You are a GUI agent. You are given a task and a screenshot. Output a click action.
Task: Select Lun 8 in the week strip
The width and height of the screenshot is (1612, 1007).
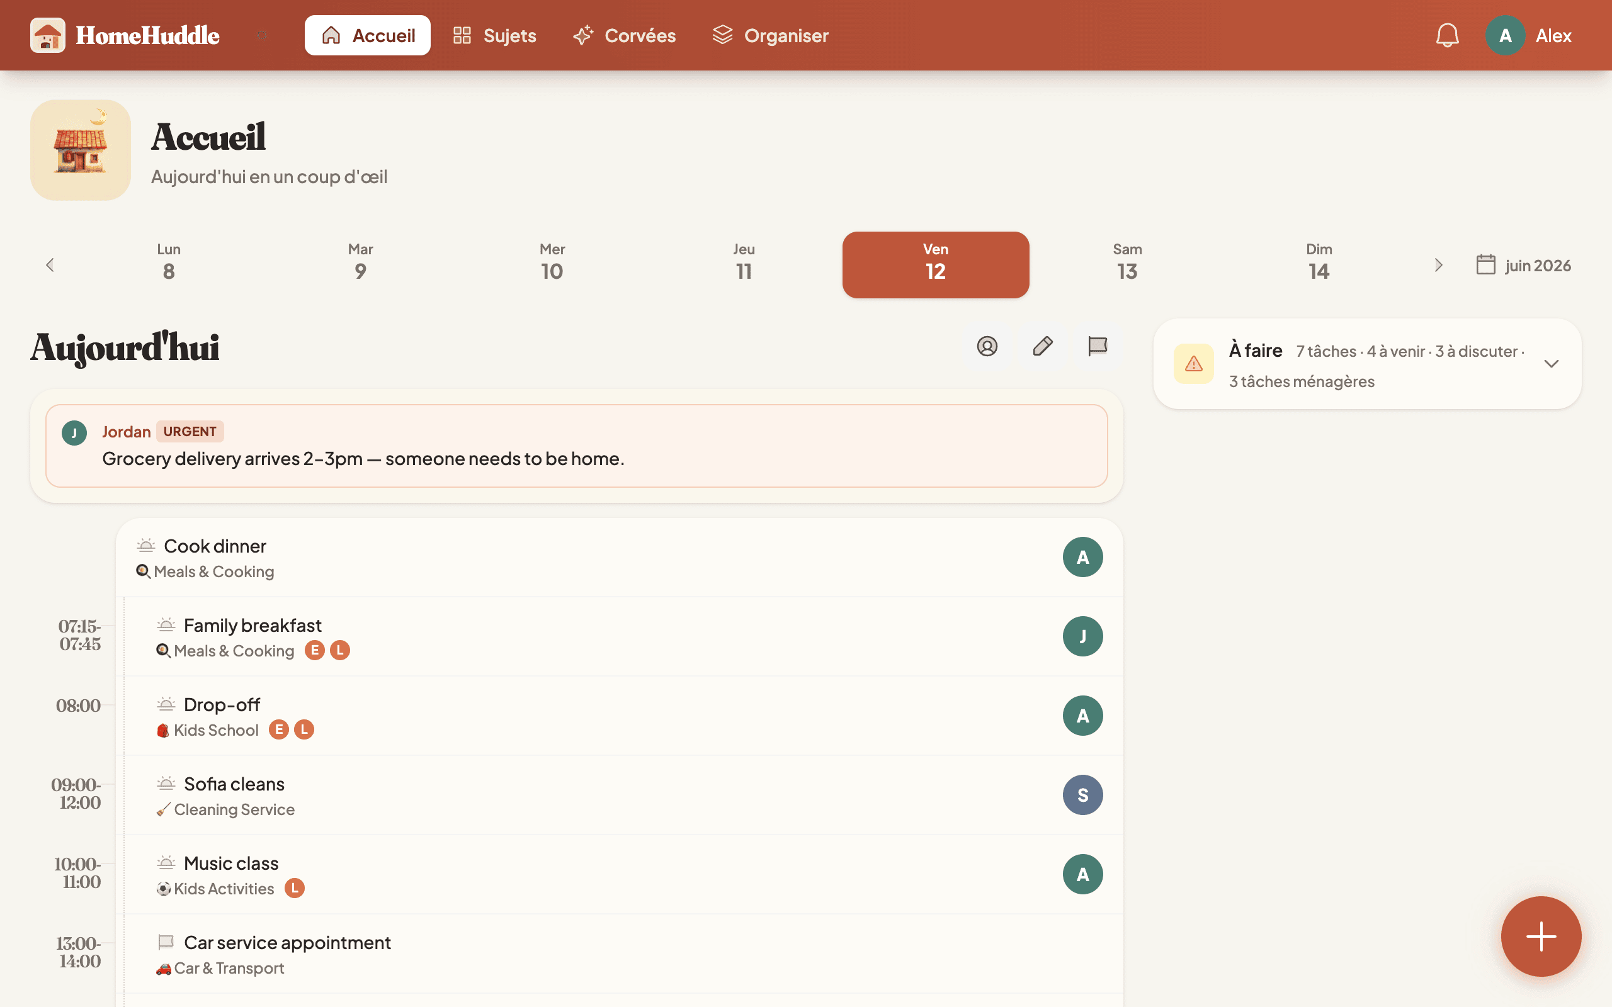[x=169, y=265]
